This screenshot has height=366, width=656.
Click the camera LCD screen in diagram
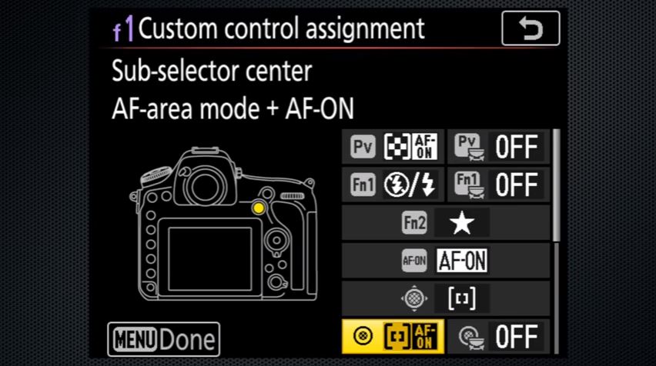[210, 258]
